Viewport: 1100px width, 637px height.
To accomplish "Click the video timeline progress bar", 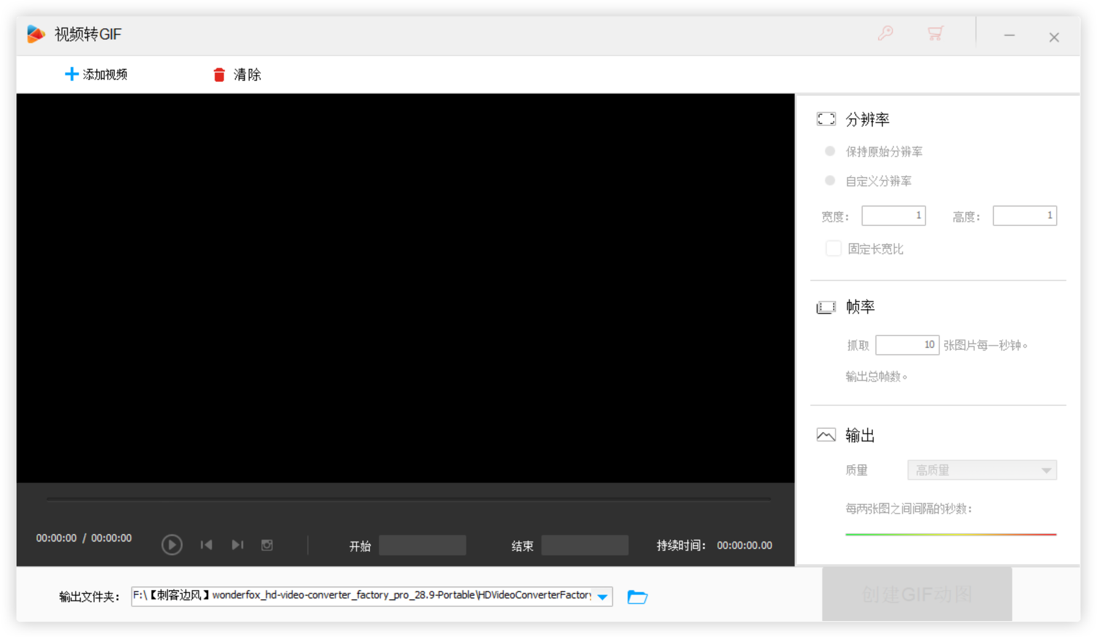I will pos(409,499).
